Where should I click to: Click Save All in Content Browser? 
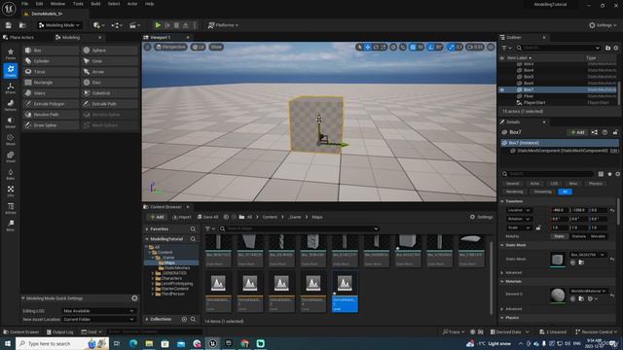(x=207, y=217)
